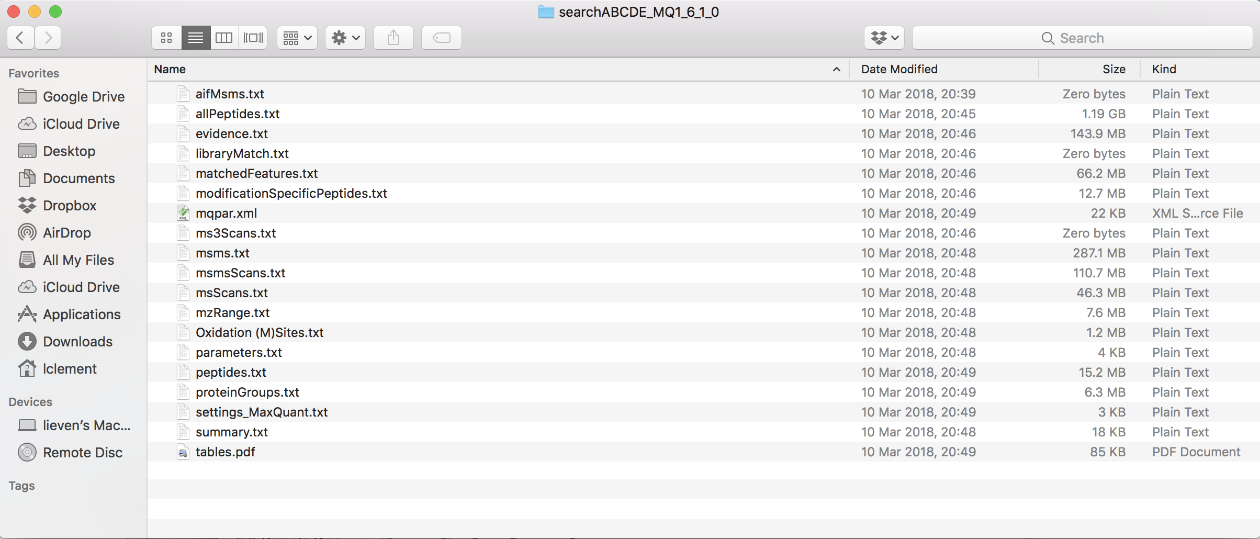Switch to column view
Viewport: 1260px width, 539px height.
pyautogui.click(x=224, y=38)
